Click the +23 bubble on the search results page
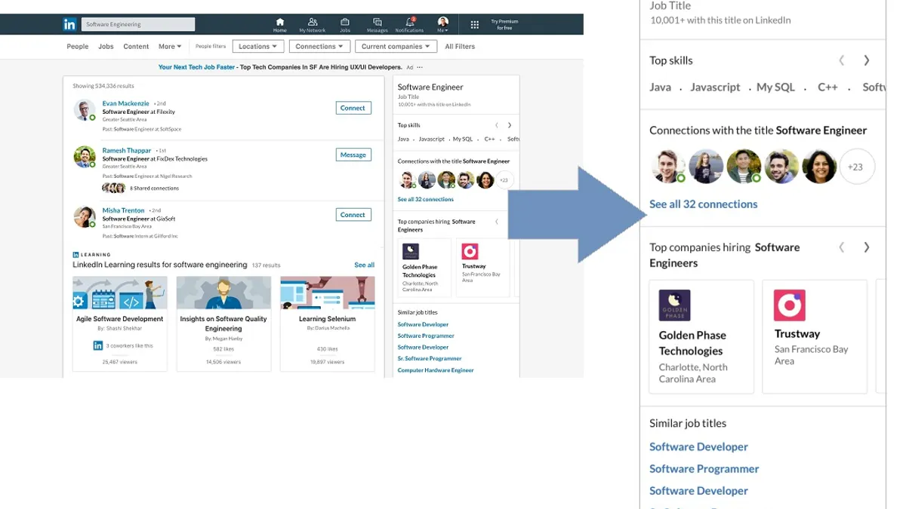The image size is (906, 509). point(504,180)
